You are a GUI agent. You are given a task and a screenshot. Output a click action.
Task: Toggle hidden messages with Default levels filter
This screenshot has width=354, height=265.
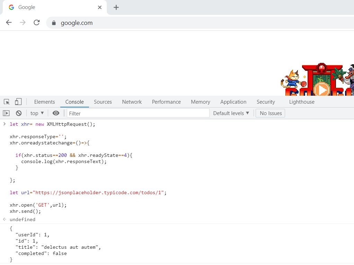coord(231,113)
